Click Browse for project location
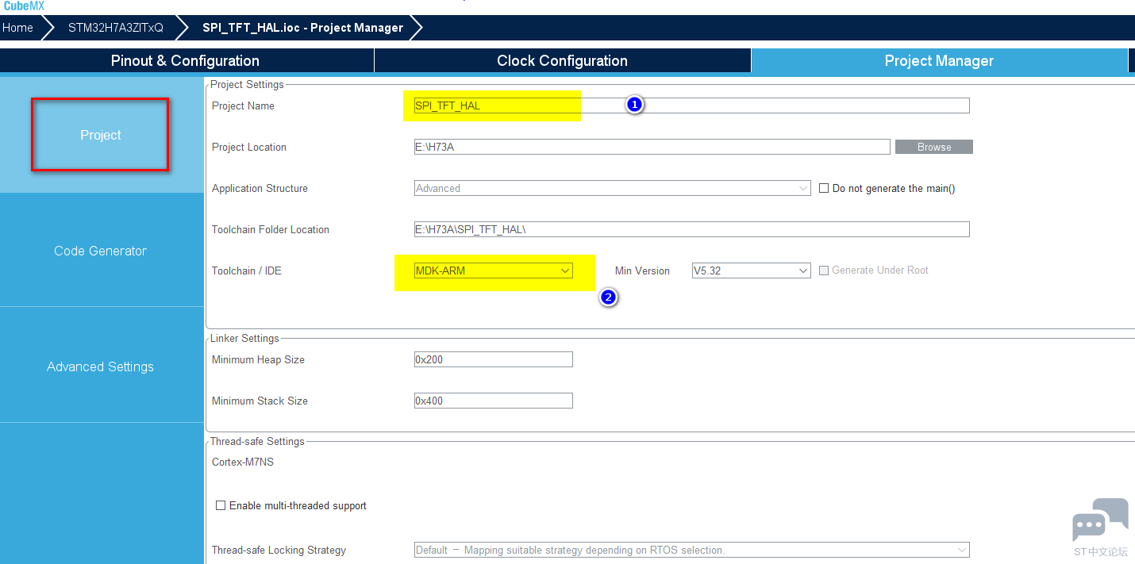 coord(934,147)
